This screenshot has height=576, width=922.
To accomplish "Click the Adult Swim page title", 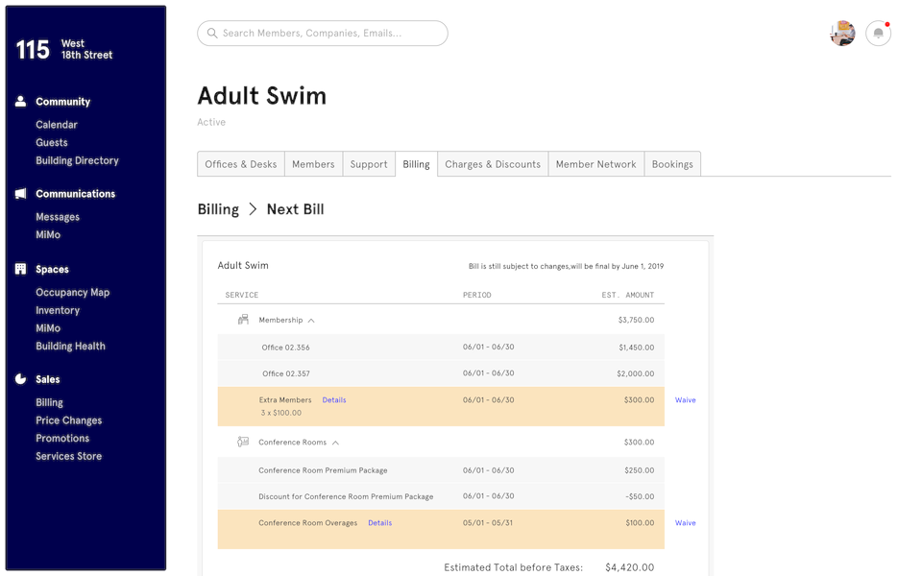I will pyautogui.click(x=261, y=96).
